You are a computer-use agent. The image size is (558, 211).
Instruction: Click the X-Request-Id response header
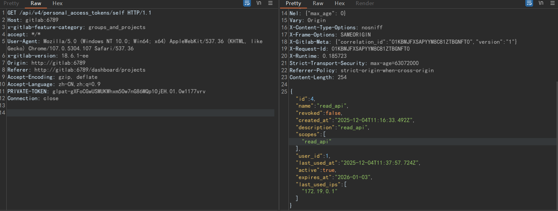tap(350, 49)
